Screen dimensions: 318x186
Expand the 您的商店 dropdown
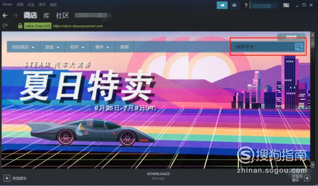coord(23,47)
